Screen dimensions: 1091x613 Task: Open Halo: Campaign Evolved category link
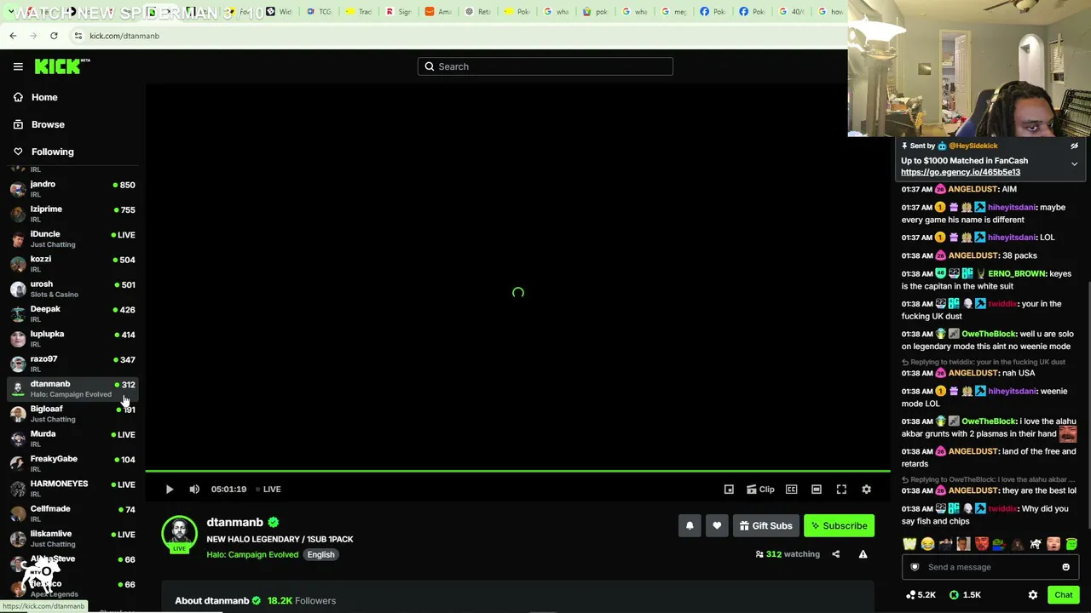[252, 555]
